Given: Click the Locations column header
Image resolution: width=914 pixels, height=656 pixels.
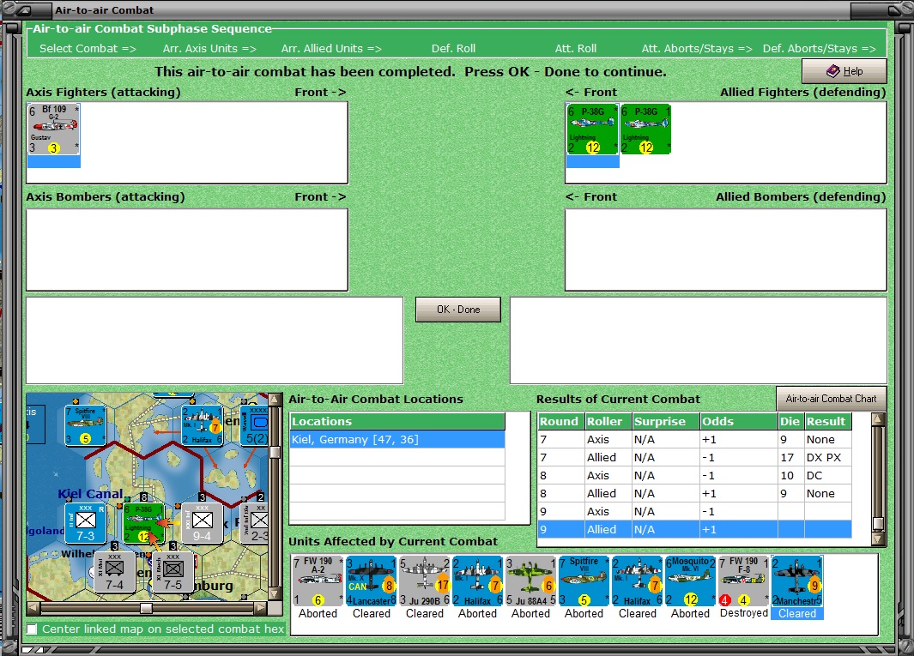Looking at the screenshot, I should coord(397,421).
